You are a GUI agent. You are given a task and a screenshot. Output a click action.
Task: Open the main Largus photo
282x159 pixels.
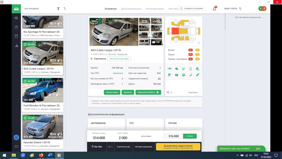click(x=114, y=32)
